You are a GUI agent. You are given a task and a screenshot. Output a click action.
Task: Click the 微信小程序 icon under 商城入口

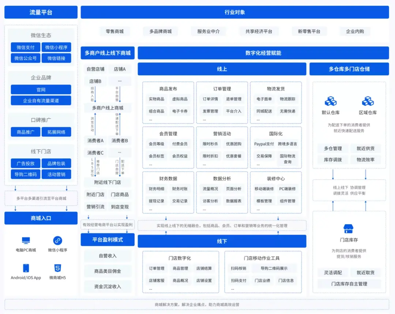(x=57, y=240)
